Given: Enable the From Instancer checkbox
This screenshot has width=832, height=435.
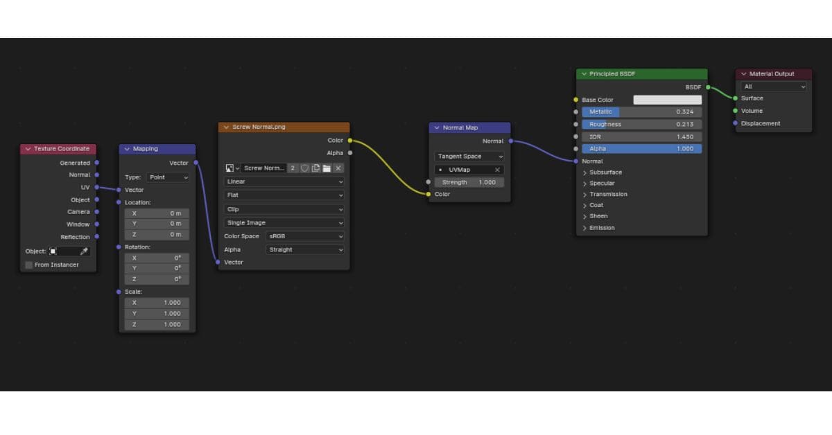Looking at the screenshot, I should coord(28,264).
